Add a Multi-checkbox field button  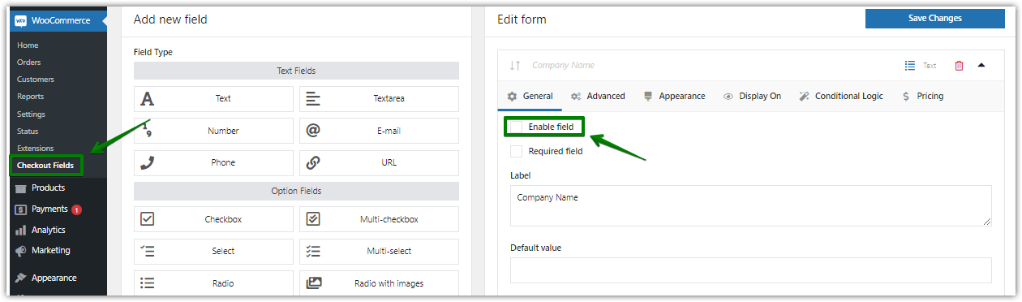click(x=379, y=219)
